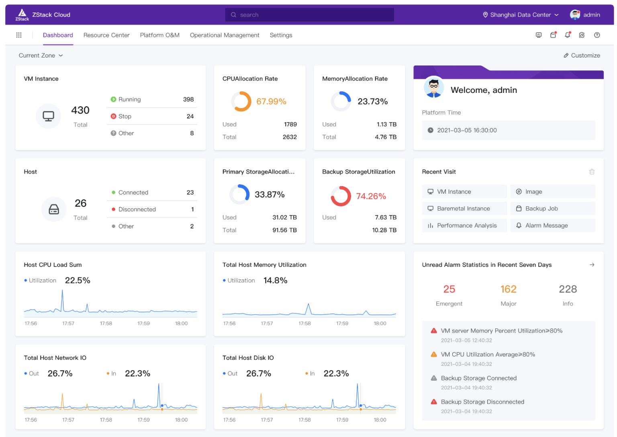Click the trash icon in Recent Visit panel
Viewport: 617px width, 437px height.
(x=592, y=172)
